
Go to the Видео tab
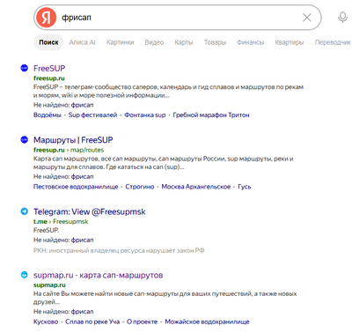coord(154,42)
